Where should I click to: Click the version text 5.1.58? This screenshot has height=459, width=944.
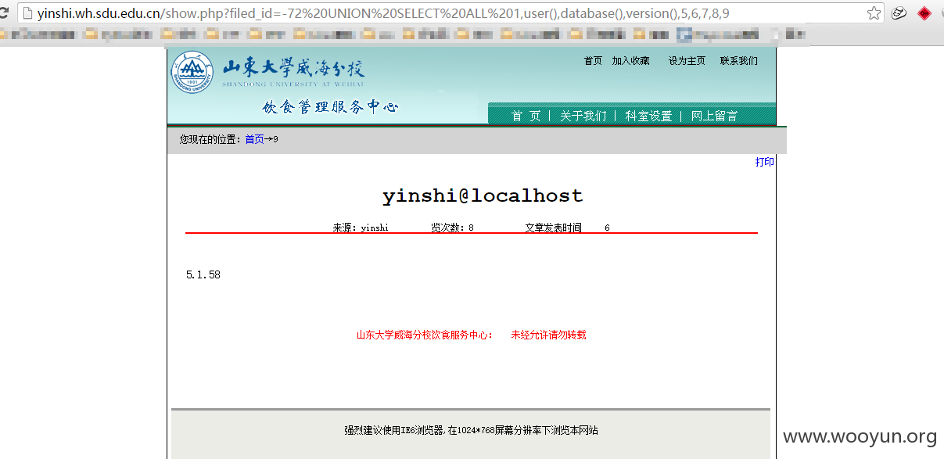(x=203, y=274)
